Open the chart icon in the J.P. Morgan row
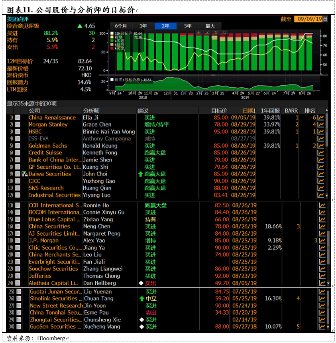Image resolution: width=336 pixels, height=343 pixels. point(322,240)
